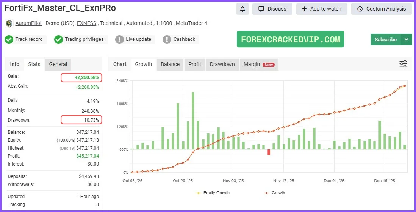This screenshot has height=212, width=416.
Task: Click the notification bell icon
Action: click(x=242, y=9)
